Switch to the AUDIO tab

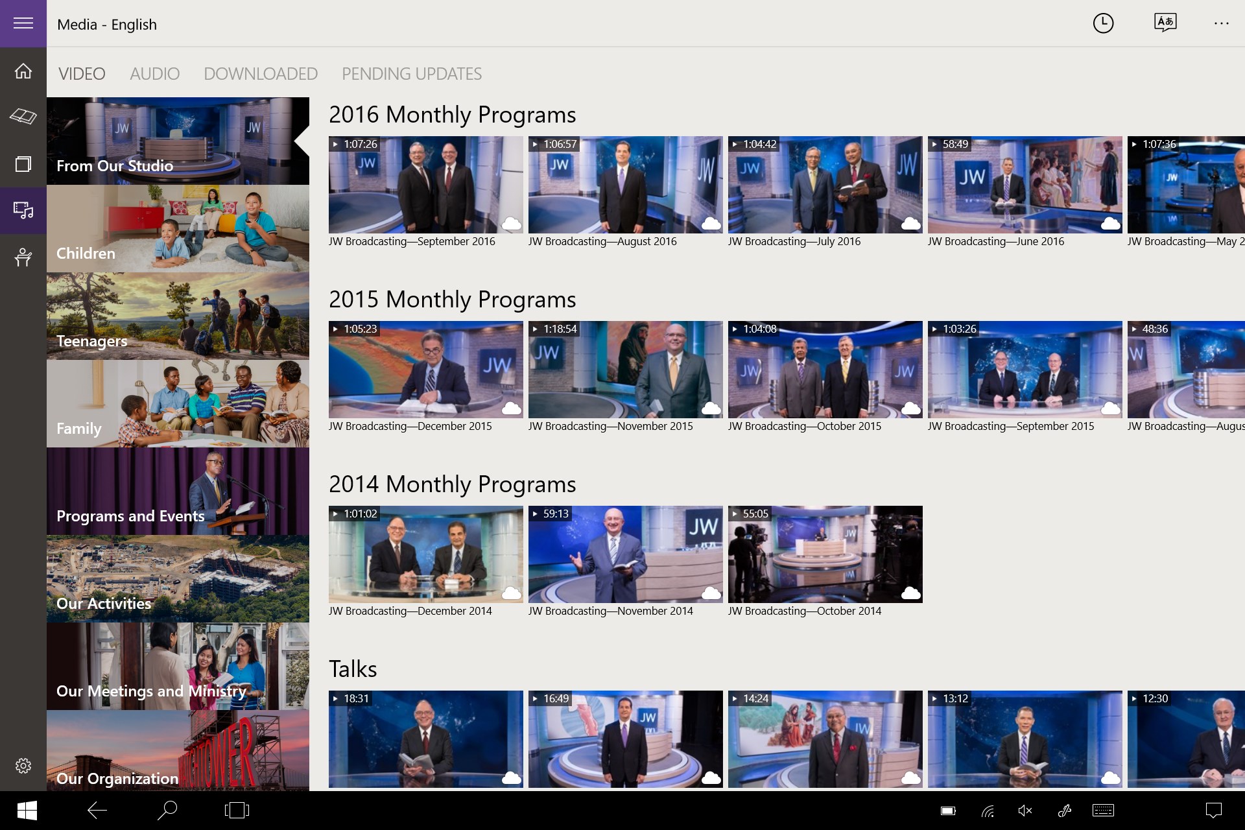[154, 74]
